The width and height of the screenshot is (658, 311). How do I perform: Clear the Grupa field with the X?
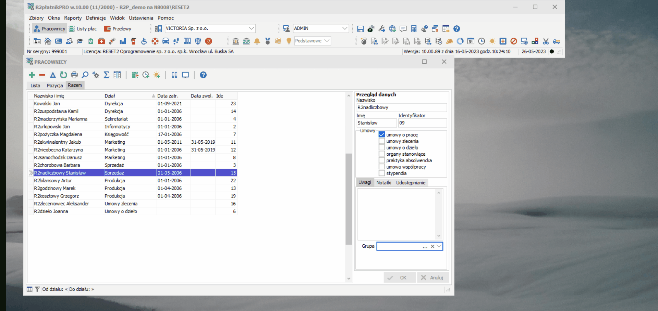point(432,246)
